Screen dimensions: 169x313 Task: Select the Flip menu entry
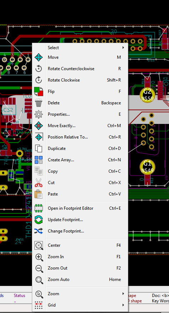(80, 92)
